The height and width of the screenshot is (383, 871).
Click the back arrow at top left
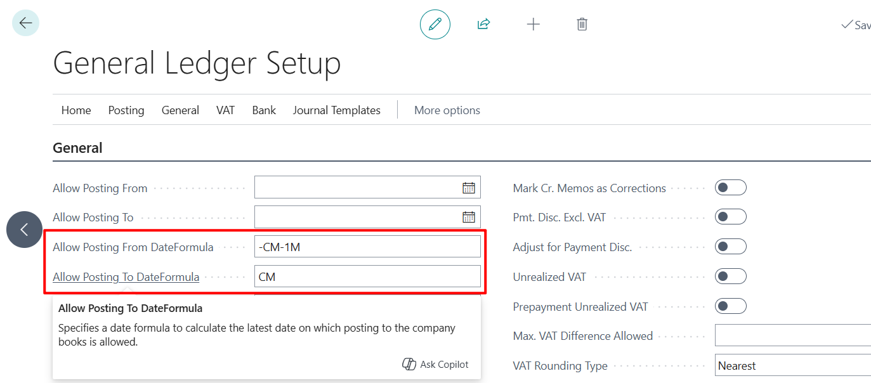pyautogui.click(x=25, y=22)
